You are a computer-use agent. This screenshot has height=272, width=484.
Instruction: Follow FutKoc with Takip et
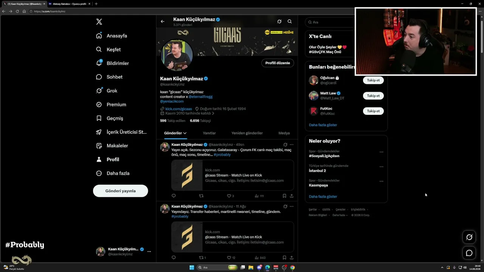(x=373, y=111)
